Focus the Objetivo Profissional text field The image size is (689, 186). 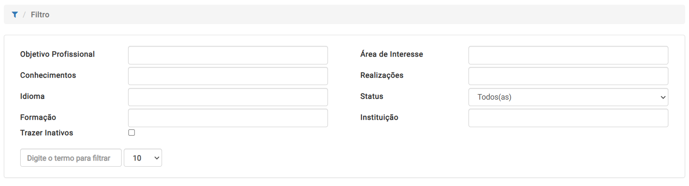click(228, 55)
